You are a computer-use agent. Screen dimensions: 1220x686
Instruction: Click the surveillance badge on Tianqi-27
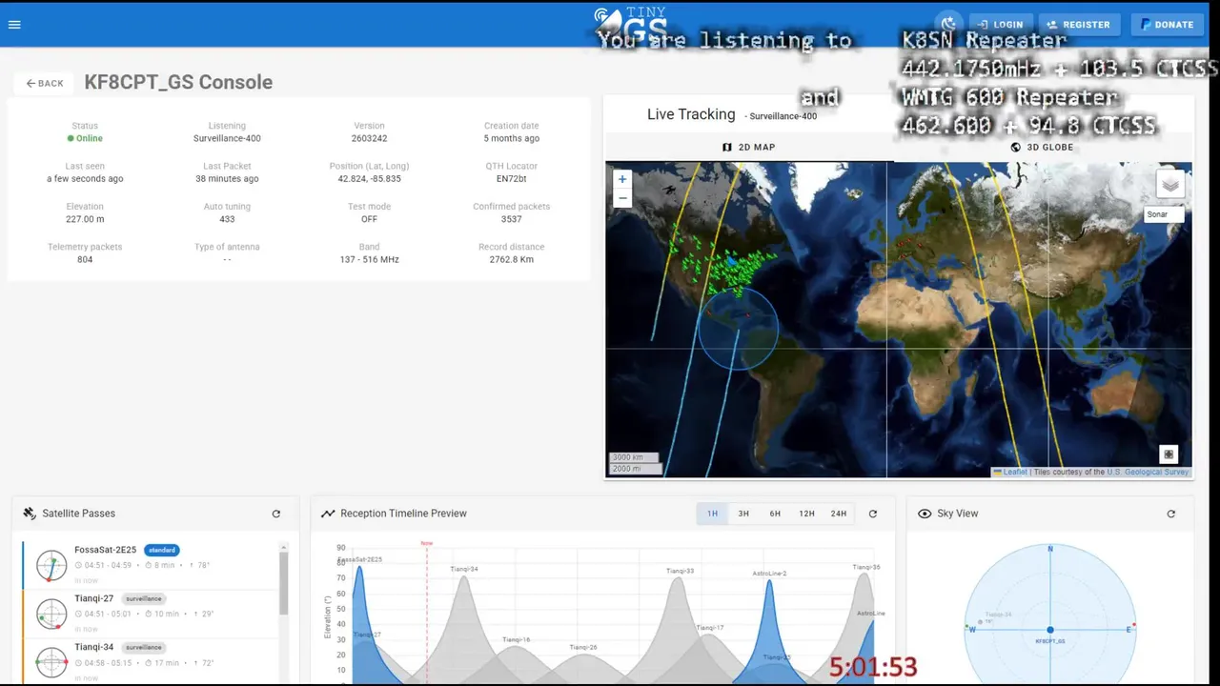tap(143, 598)
